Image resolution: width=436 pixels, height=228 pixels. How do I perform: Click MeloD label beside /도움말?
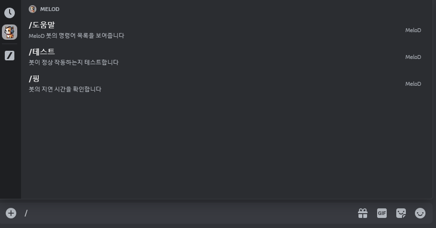coord(413,30)
